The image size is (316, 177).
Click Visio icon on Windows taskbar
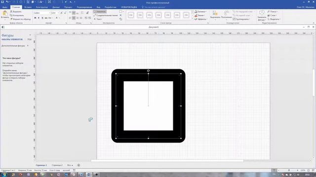pyautogui.click(x=89, y=175)
